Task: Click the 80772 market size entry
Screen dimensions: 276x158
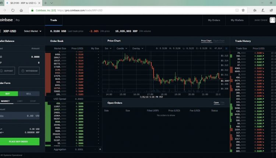Action: [x=60, y=64]
